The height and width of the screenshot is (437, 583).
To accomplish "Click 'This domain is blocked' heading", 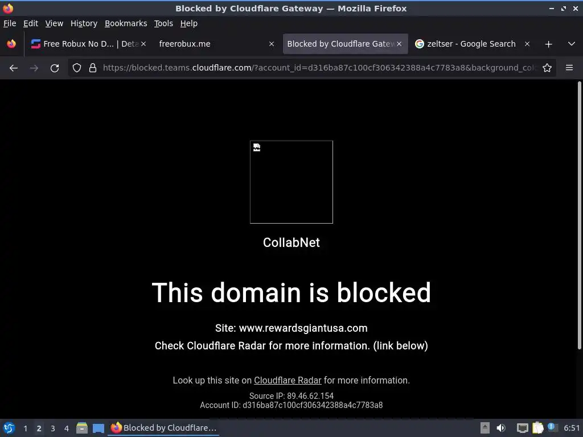I will click(x=291, y=293).
